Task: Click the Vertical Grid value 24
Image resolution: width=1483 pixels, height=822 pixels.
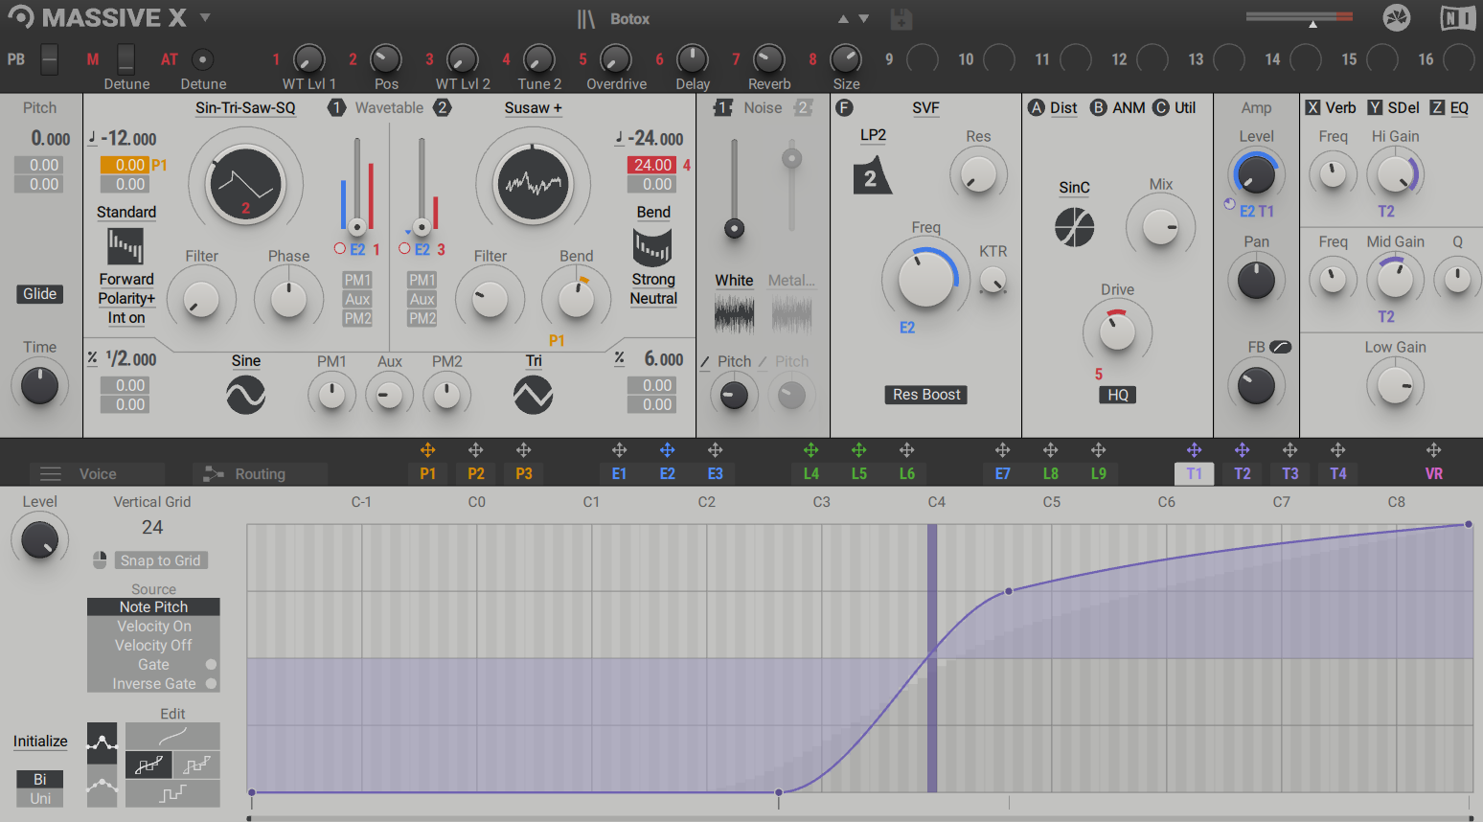Action: [x=152, y=527]
